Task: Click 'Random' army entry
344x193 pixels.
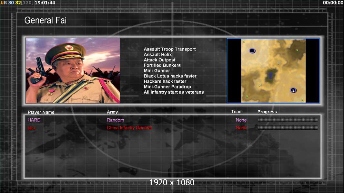Action: (116, 120)
